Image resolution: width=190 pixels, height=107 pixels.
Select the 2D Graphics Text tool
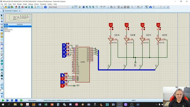coord(2,73)
